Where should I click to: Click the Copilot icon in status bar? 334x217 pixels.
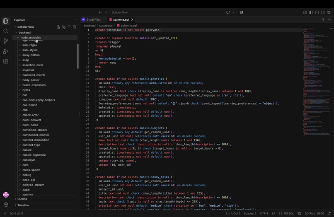pos(300,213)
